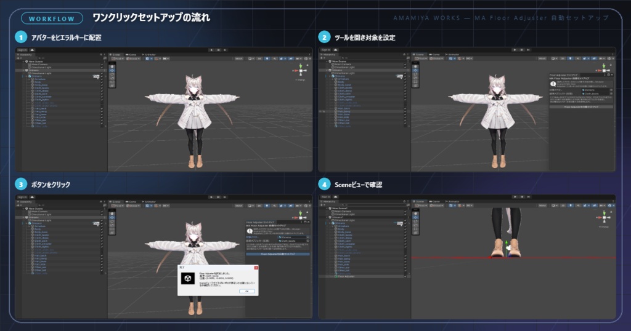Select the Transform tool in step 1 scene
This screenshot has height=331, width=631.
(112, 86)
